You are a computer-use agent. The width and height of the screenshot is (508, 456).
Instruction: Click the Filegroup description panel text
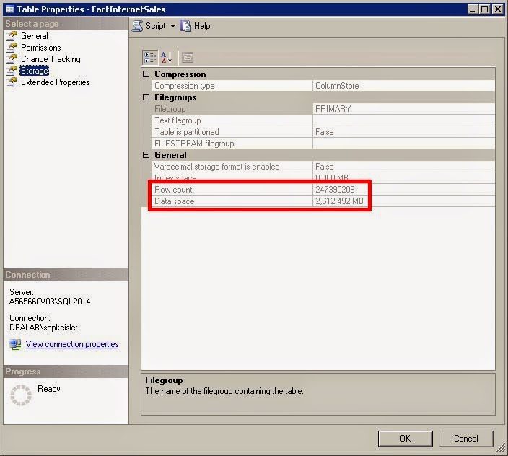pos(224,391)
